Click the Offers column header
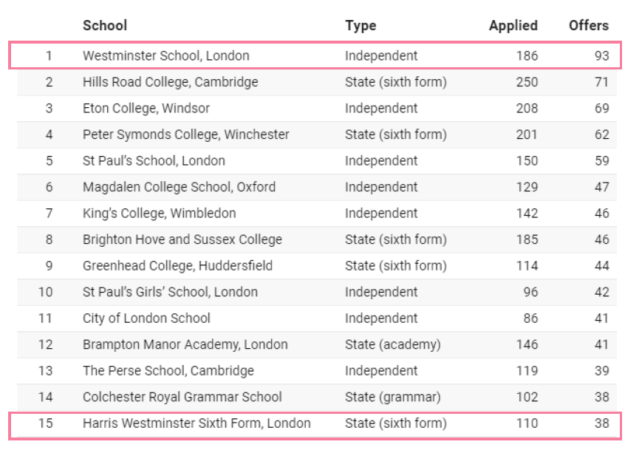625x453 pixels. click(x=588, y=25)
